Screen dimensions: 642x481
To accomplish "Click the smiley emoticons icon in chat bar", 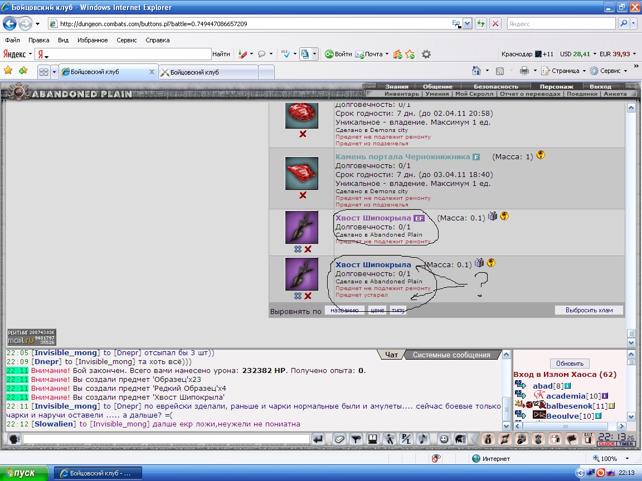I will [444, 439].
